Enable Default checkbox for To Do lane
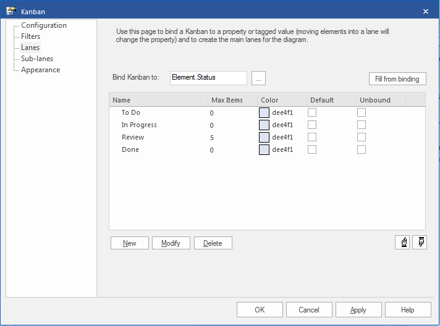Viewport: 440px width, 326px height. (x=313, y=112)
